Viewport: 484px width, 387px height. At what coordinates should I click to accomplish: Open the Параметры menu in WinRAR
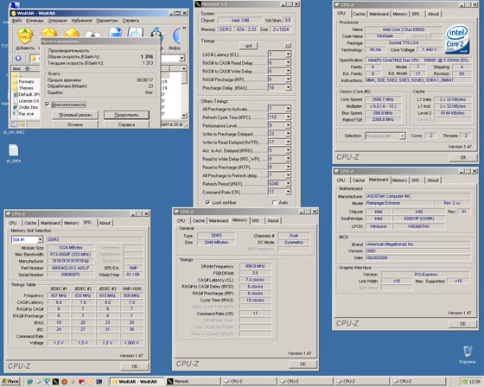click(107, 21)
